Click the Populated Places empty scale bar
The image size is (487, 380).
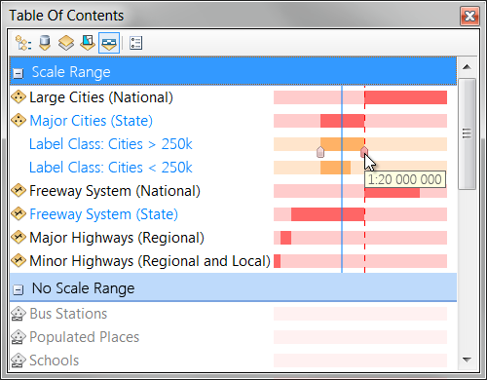pos(360,337)
